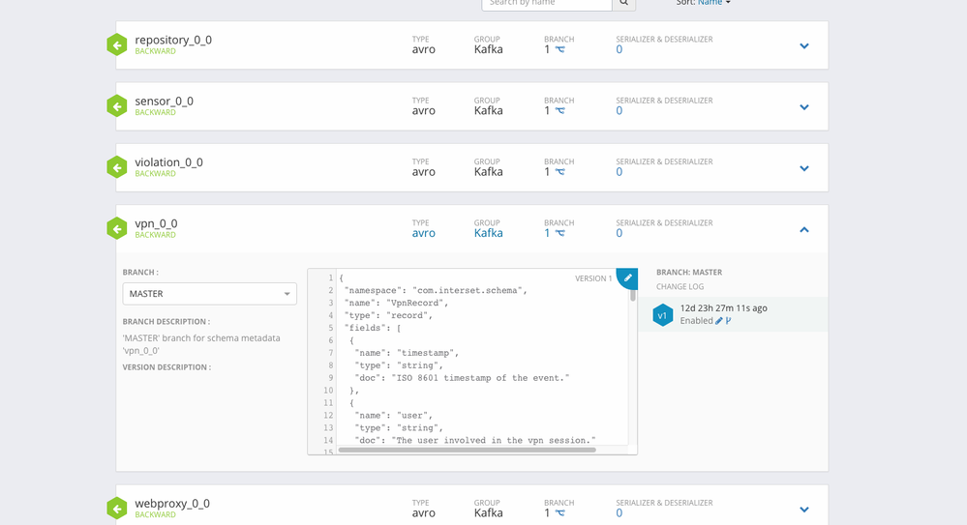Click the blue edit schema pencil icon
This screenshot has width=967, height=525.
(627, 277)
